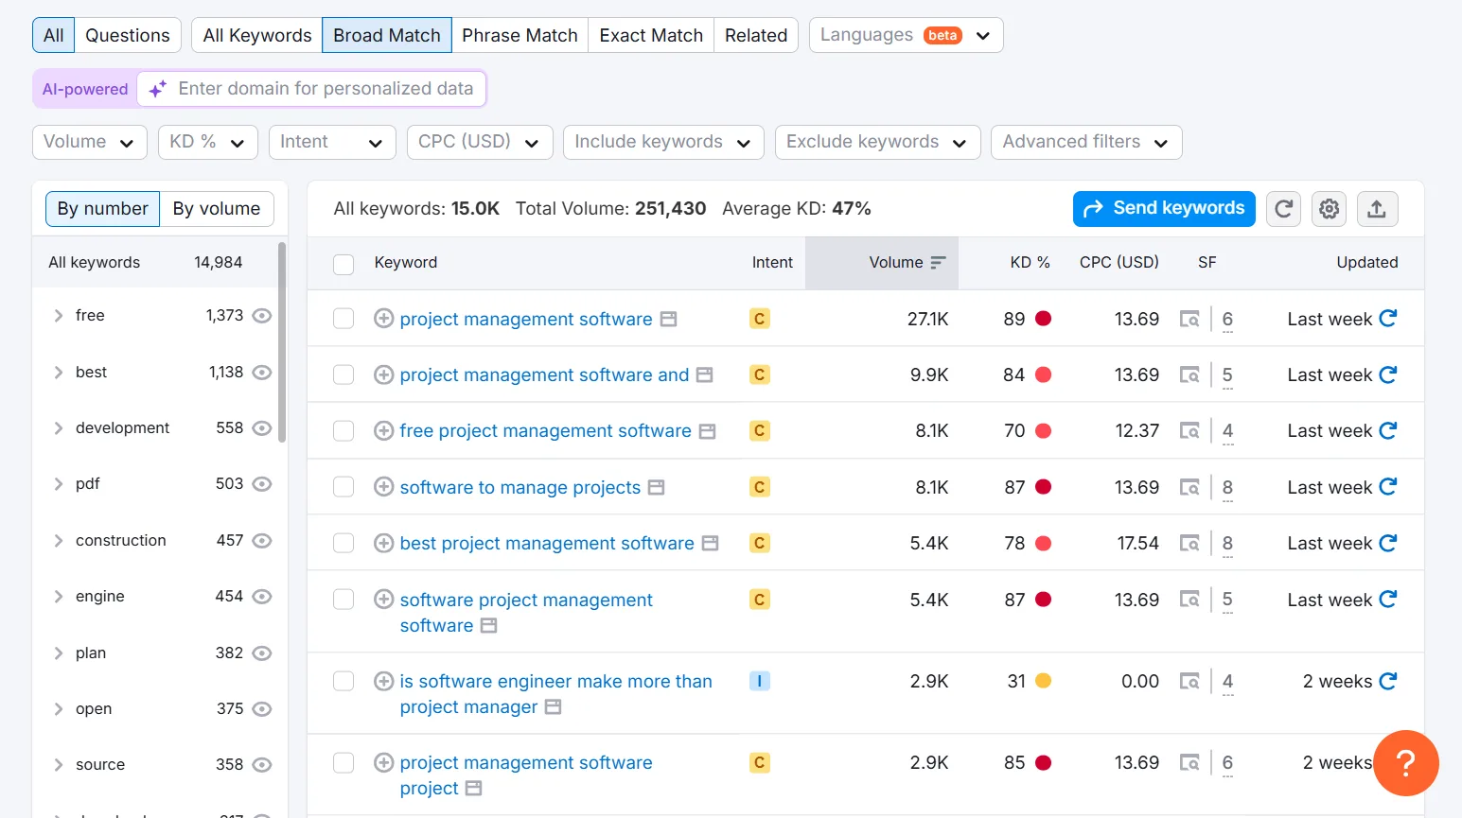Image resolution: width=1462 pixels, height=818 pixels.
Task: Refresh metrics for 'software to manage projects' row
Action: click(x=1388, y=487)
